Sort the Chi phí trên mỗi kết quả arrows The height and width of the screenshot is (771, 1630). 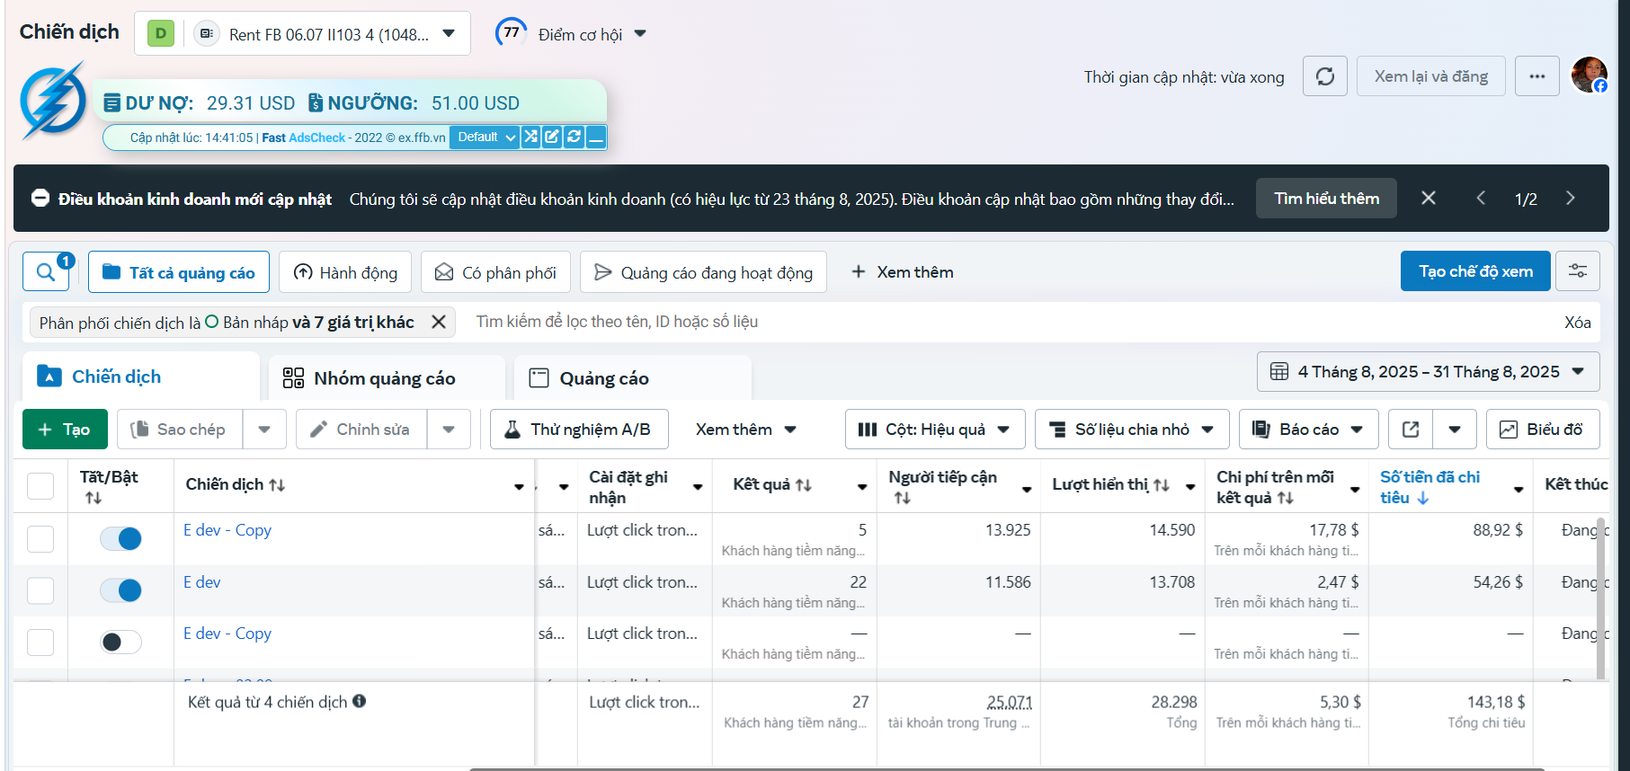1286,498
